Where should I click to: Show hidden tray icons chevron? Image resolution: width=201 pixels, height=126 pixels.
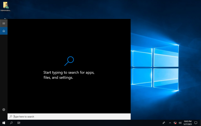click(170, 123)
